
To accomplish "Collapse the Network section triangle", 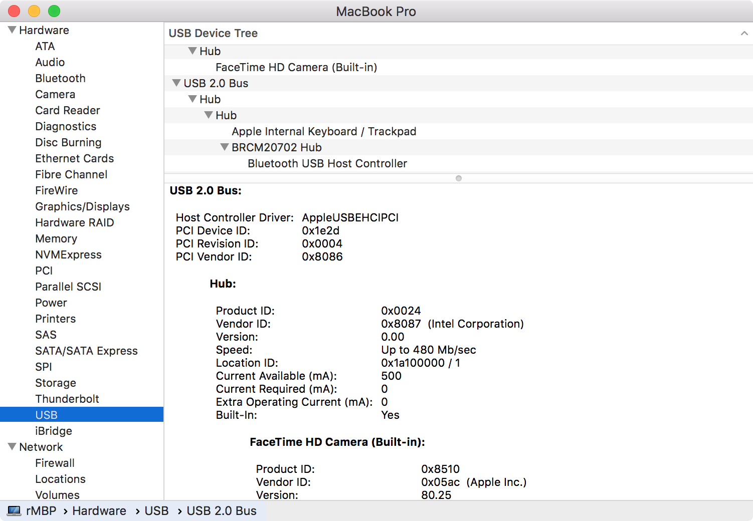I will click(12, 447).
